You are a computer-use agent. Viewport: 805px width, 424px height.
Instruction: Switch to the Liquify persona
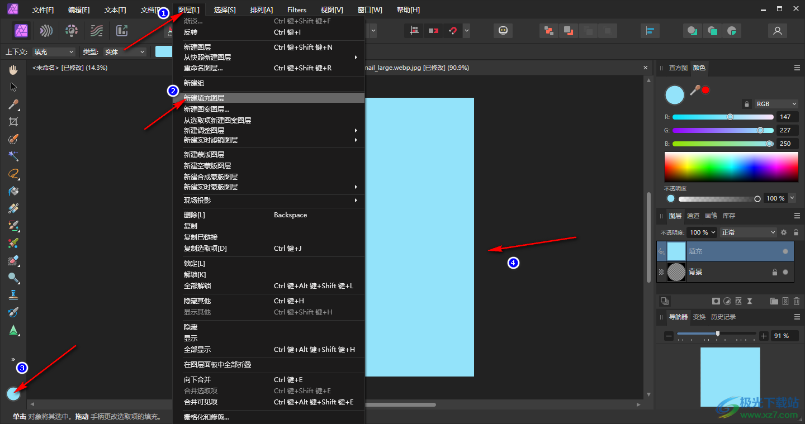coord(46,31)
